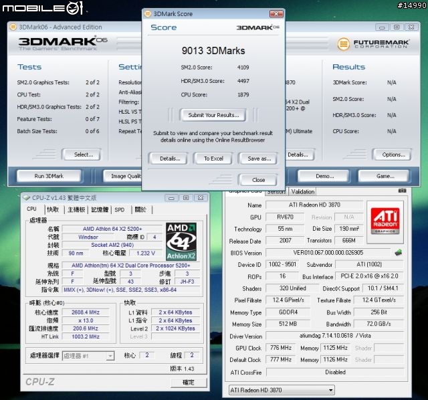Click the CPU name AMD Athlon 64 X2 5200+
This screenshot has height=400, width=428.
click(112, 229)
